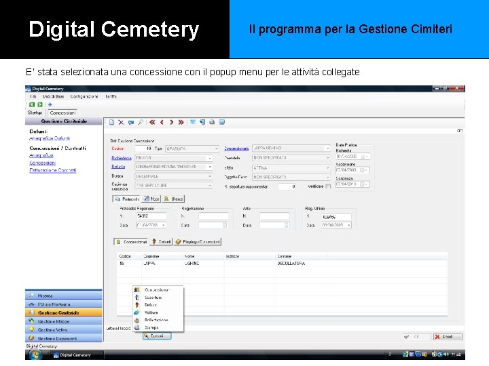Expand the Durata dropdown

210,176
